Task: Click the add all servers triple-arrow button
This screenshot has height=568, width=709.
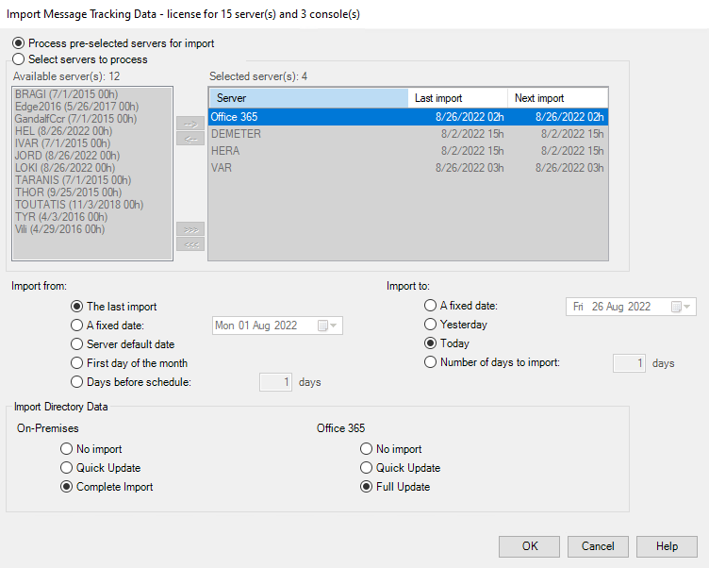Action: point(190,229)
